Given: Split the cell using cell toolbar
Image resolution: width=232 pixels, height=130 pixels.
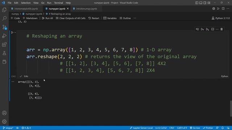Looking at the screenshot, I should point(213,29).
